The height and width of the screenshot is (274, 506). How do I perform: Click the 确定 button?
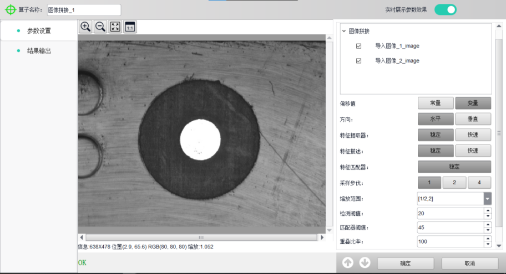(405, 263)
